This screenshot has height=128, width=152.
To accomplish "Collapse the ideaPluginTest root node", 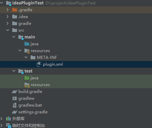I will click(2, 3).
